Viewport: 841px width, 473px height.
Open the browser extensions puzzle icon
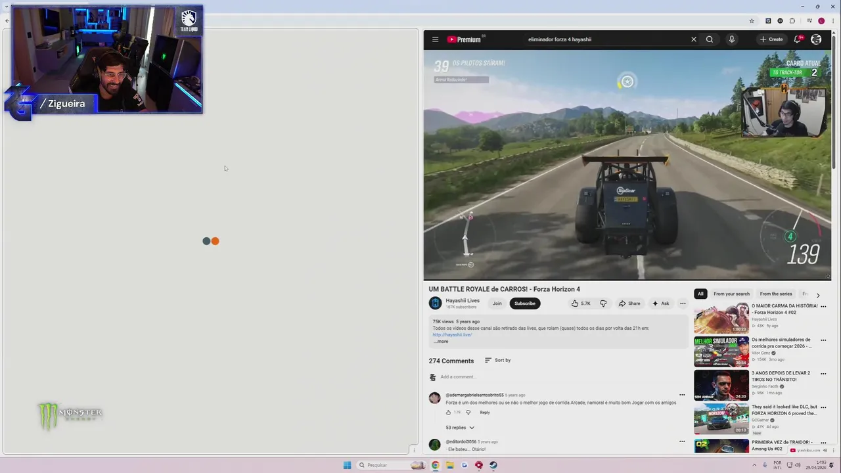792,20
